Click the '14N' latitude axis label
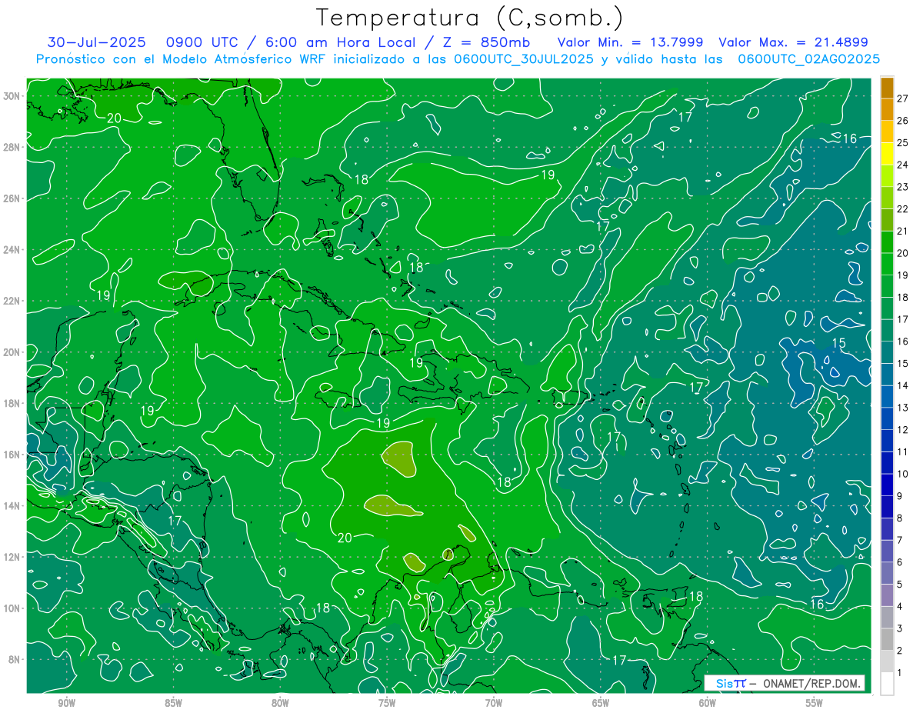This screenshot has height=713, width=923. [12, 506]
